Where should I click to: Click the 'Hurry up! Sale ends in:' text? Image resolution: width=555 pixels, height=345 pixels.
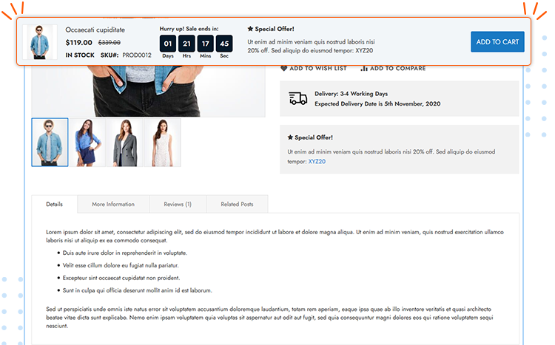[x=189, y=29]
